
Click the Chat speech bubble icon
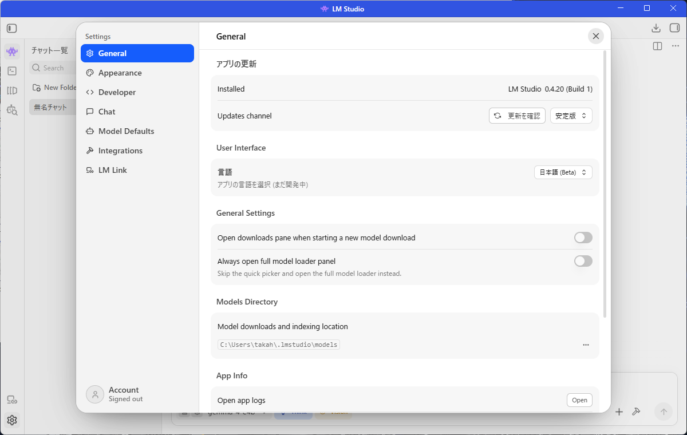coord(90,112)
